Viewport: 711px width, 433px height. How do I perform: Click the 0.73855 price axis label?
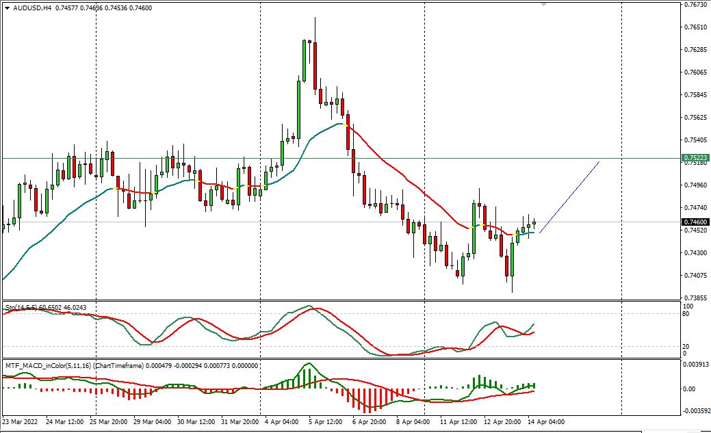tap(696, 298)
